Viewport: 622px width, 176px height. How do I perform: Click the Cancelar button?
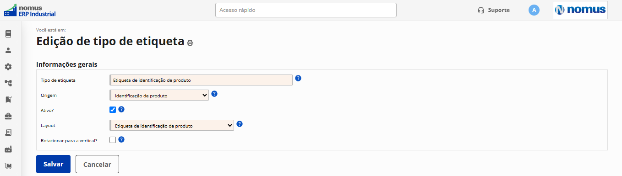click(x=97, y=164)
